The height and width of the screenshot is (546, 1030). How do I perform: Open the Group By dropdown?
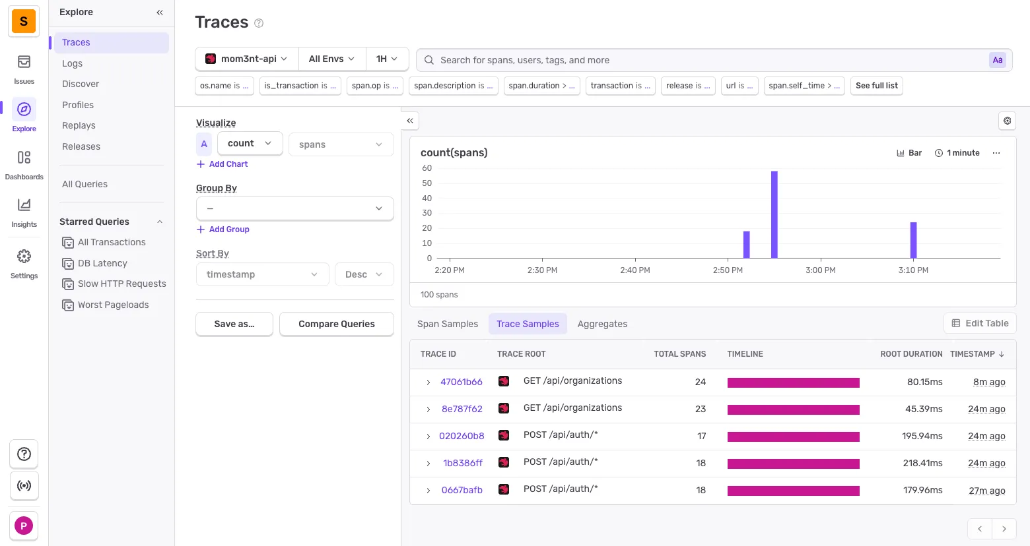tap(294, 208)
